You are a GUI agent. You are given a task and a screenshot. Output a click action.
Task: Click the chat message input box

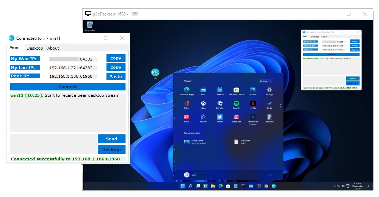[53, 144]
